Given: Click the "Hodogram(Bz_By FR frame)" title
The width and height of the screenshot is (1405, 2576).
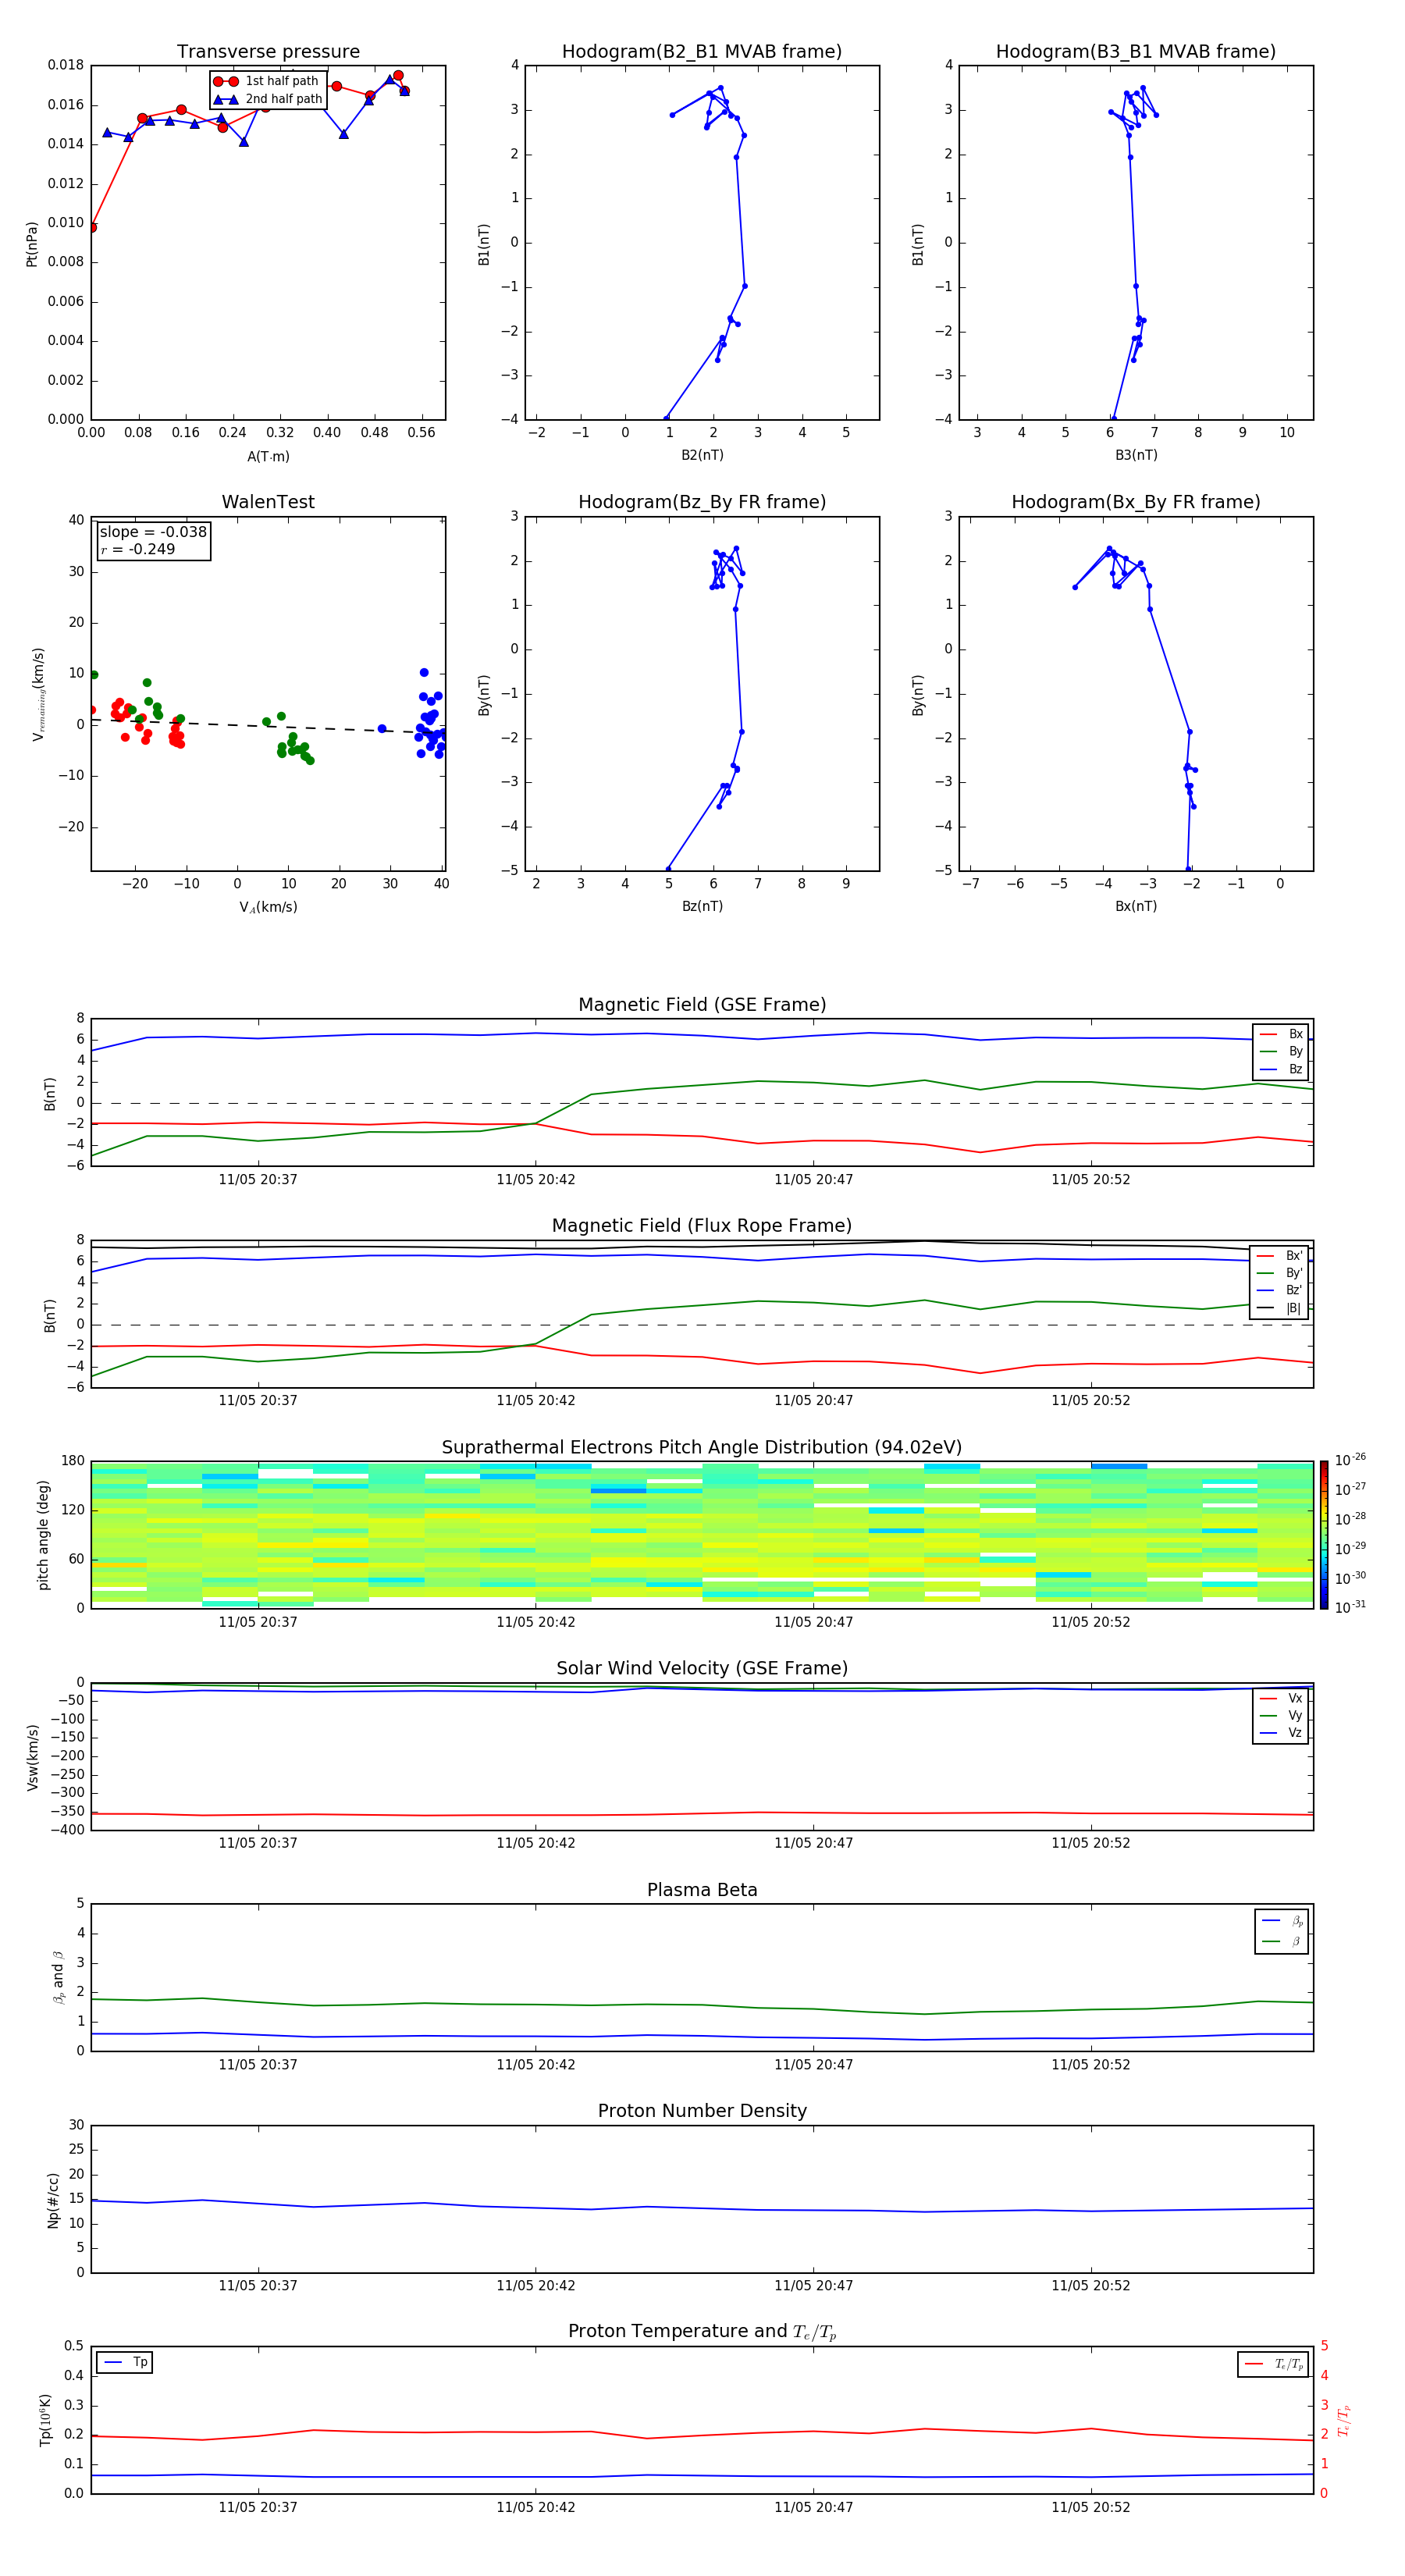Looking at the screenshot, I should [x=702, y=502].
